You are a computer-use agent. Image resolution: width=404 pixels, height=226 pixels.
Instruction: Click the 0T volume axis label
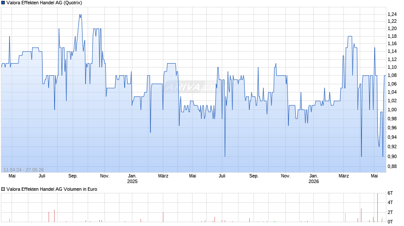tap(390, 222)
